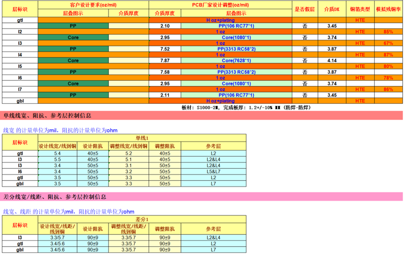Click the 差分1 table header

click(x=142, y=219)
